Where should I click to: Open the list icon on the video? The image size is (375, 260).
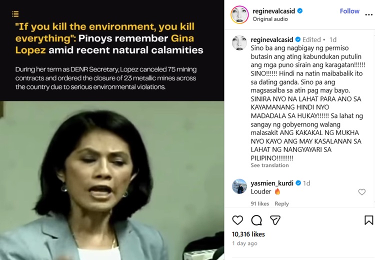(x=15, y=14)
